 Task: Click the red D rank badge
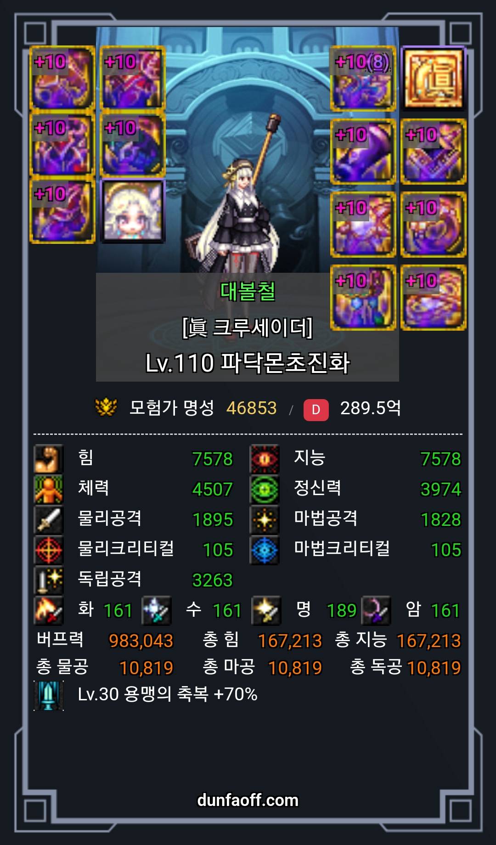click(316, 409)
